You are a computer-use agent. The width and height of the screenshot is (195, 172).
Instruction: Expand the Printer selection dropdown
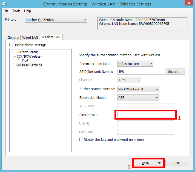point(84,20)
